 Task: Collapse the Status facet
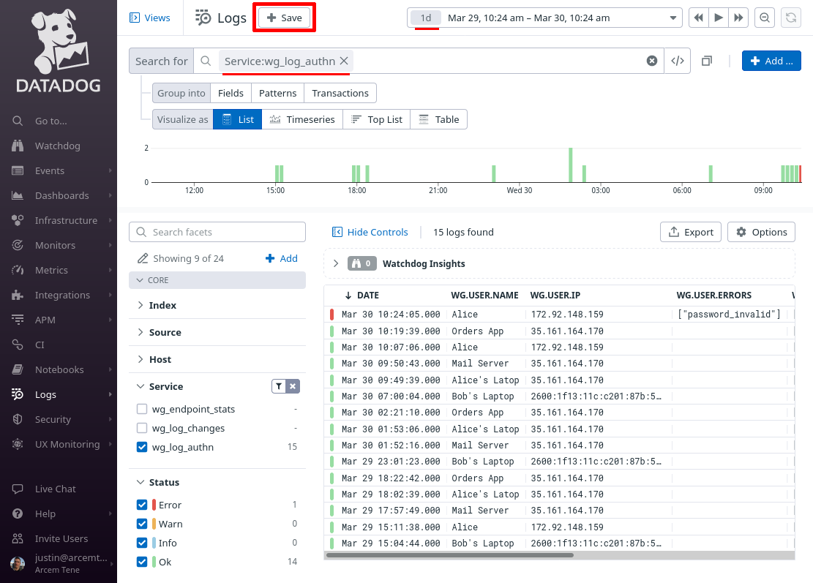click(x=141, y=482)
